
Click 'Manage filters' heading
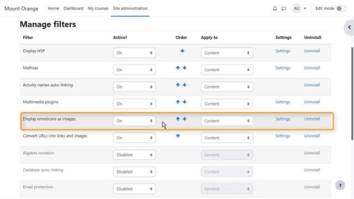48,24
